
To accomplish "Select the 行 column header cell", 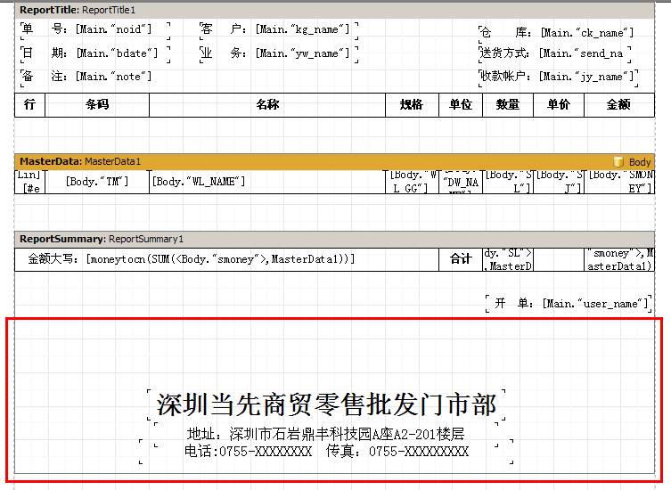I will pos(30,105).
